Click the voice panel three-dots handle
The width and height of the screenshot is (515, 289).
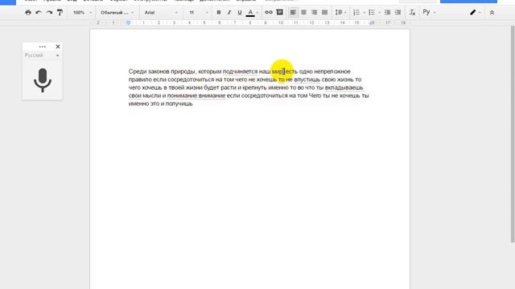[43, 47]
